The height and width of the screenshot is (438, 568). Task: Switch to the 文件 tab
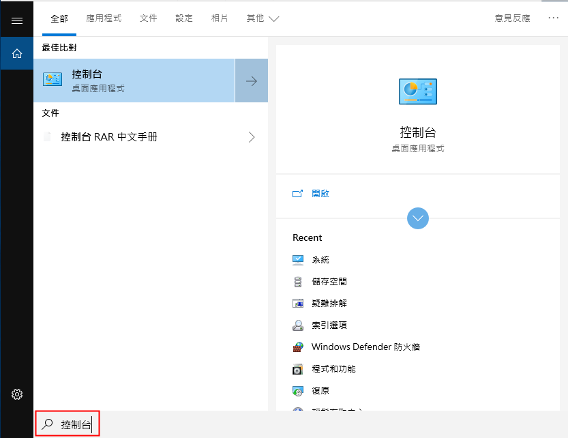[x=149, y=18]
